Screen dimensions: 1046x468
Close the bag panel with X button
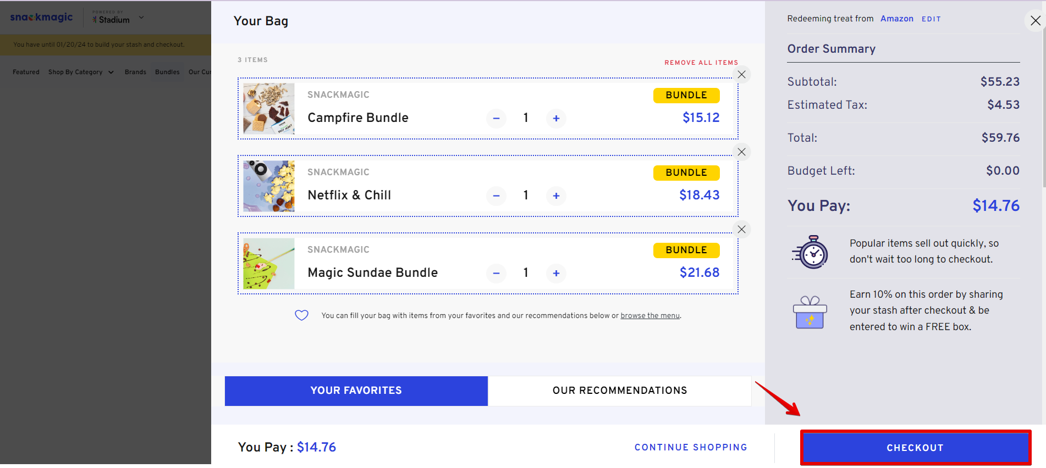1035,21
